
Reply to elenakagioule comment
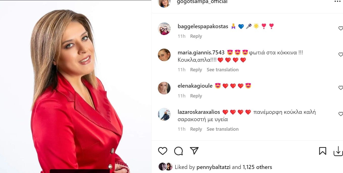pyautogui.click(x=196, y=96)
